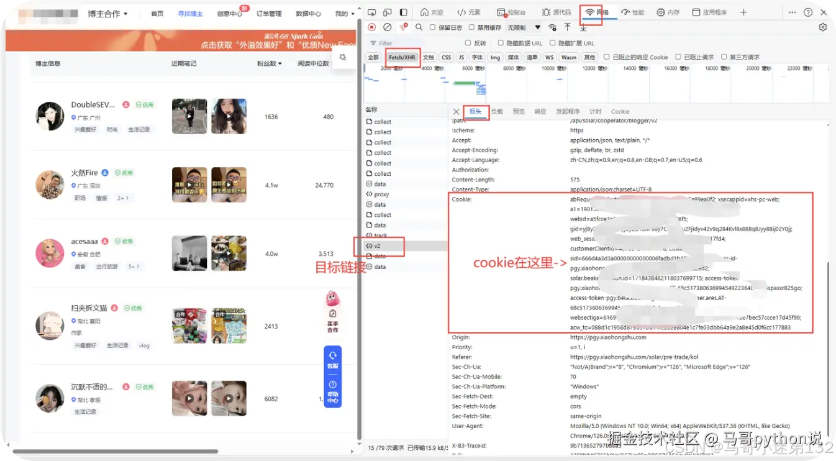The height and width of the screenshot is (461, 836).
Task: Add a new DevTools tab with plus
Action: tap(743, 12)
